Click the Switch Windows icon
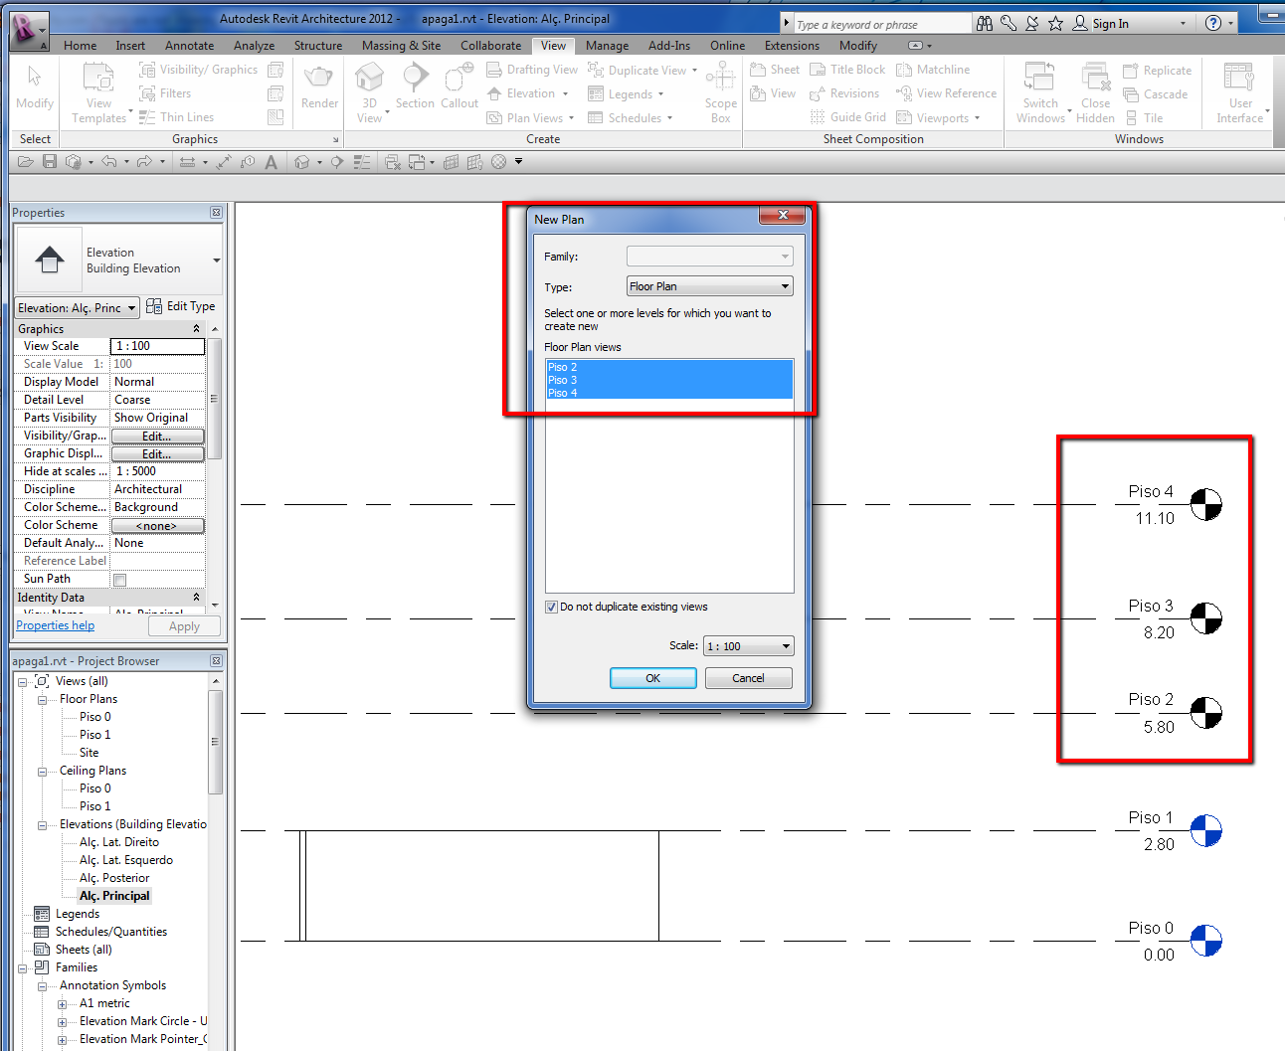The width and height of the screenshot is (1285, 1051). 1040,80
